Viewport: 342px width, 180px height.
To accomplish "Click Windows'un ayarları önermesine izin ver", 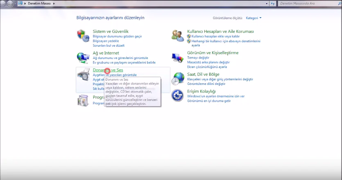I will (216, 96).
